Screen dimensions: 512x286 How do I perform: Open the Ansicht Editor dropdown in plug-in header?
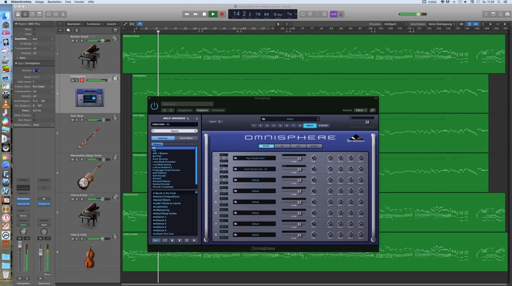[361, 110]
